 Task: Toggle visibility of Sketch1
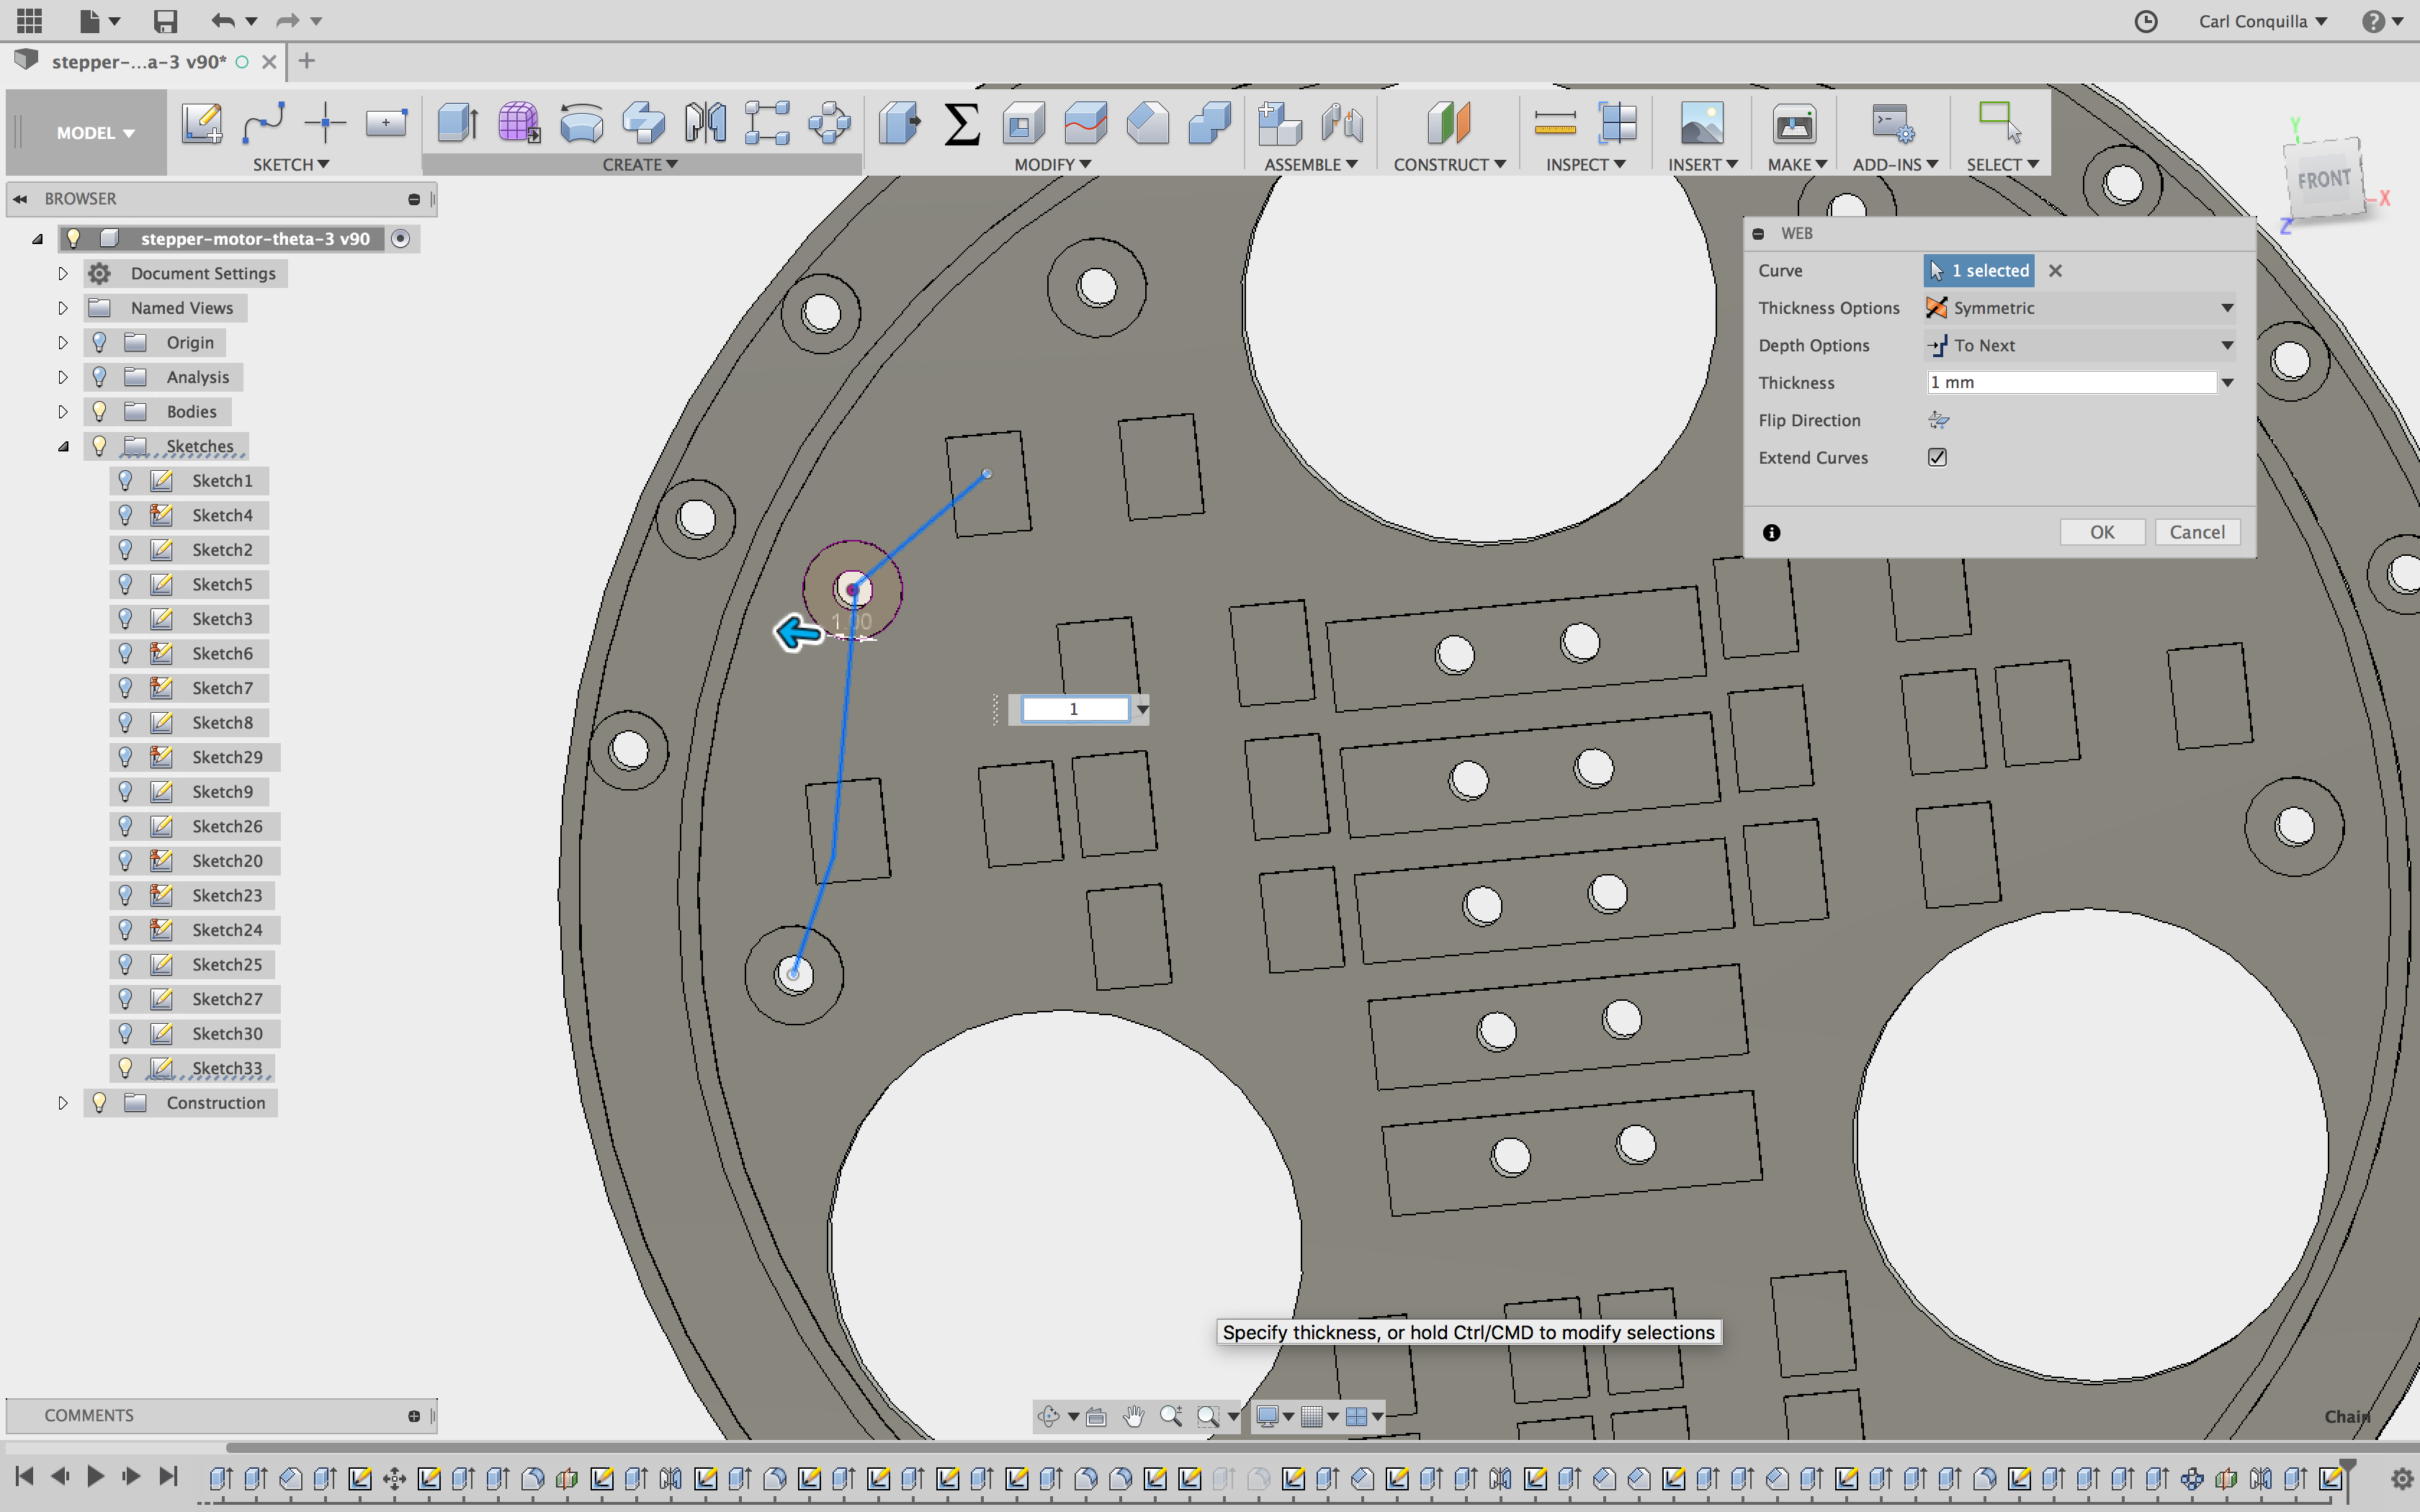[x=125, y=481]
